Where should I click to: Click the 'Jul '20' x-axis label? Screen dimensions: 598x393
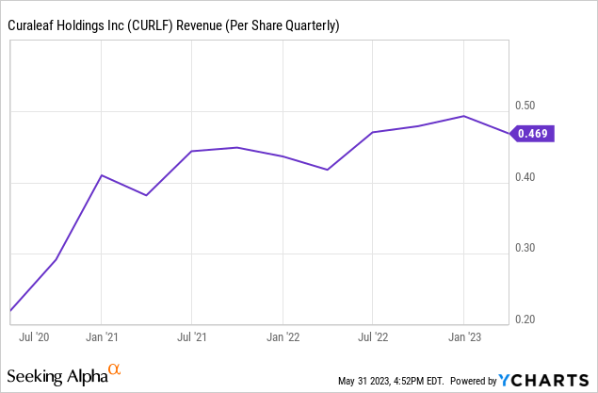click(34, 337)
